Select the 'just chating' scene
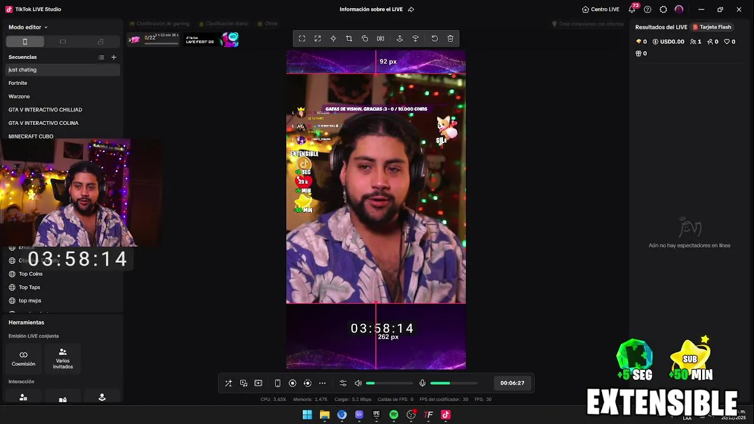Screen dimensions: 754x424 (62, 69)
